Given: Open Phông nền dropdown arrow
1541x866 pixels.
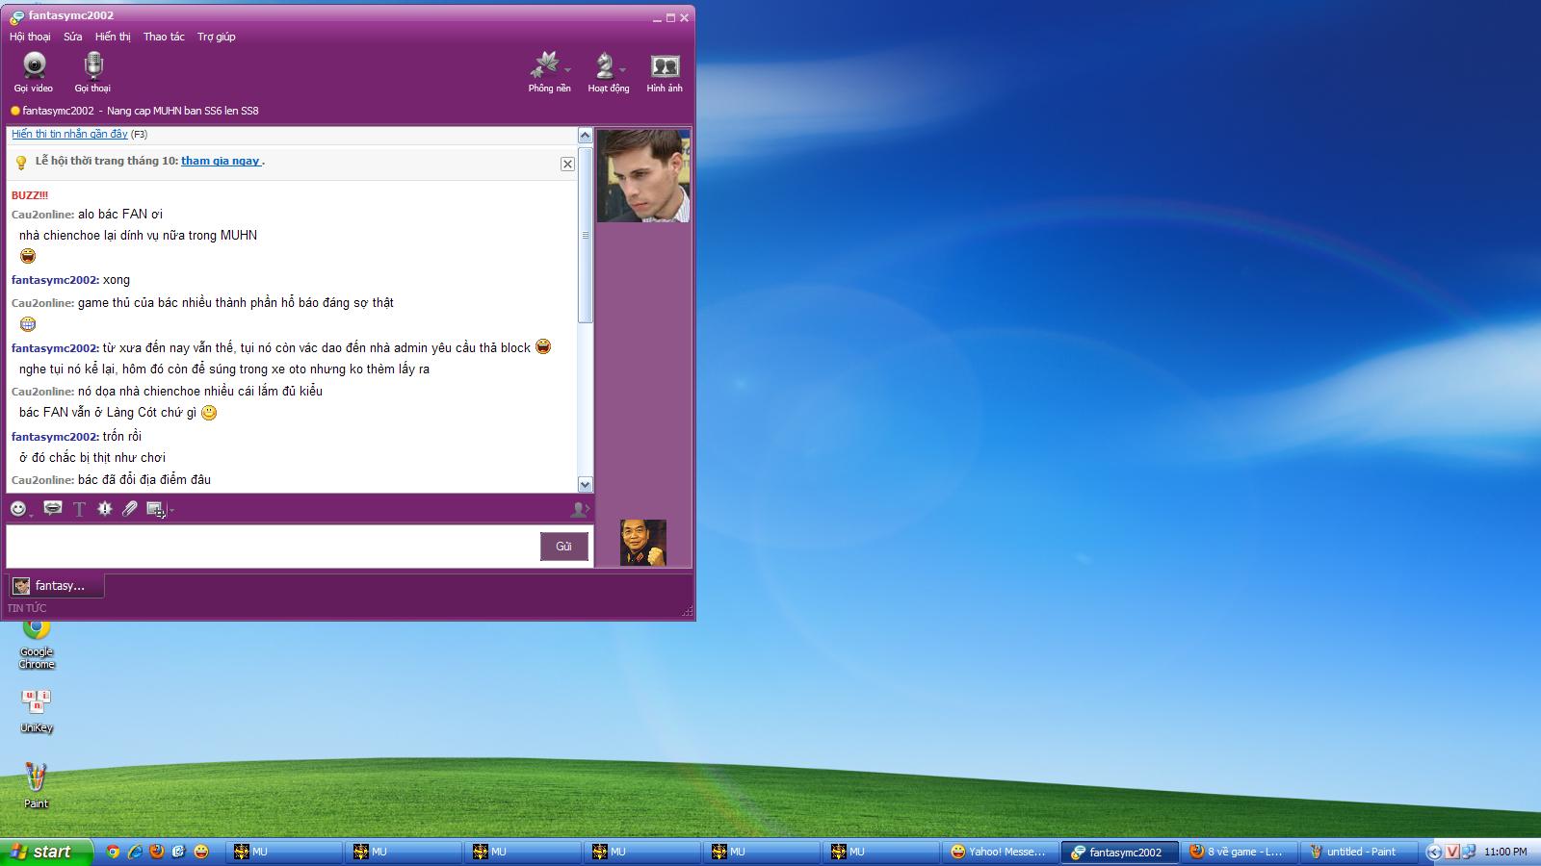Looking at the screenshot, I should 567,69.
